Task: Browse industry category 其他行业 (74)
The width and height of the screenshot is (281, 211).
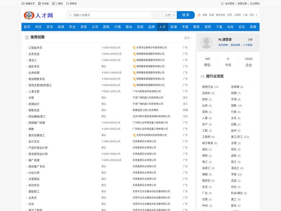Action: (x=210, y=87)
